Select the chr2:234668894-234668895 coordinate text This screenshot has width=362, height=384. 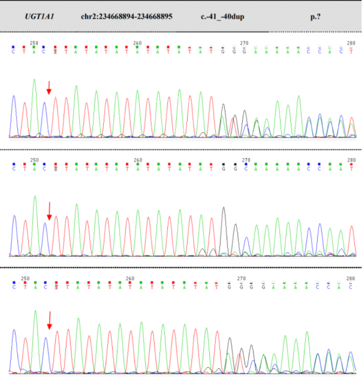126,17
